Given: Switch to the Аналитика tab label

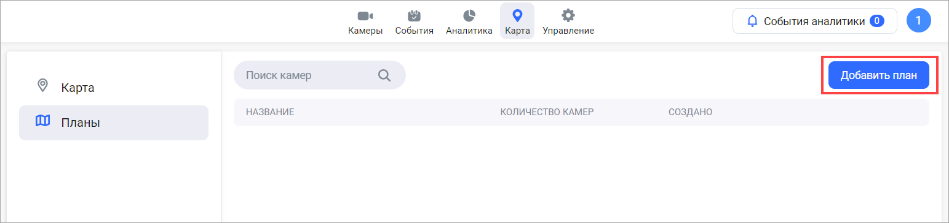Looking at the screenshot, I should [469, 31].
